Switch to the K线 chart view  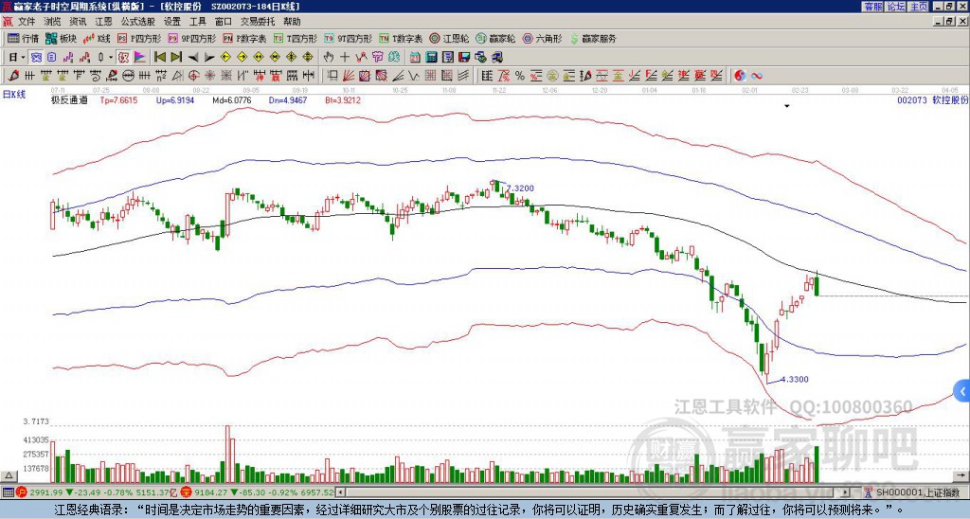pyautogui.click(x=97, y=38)
